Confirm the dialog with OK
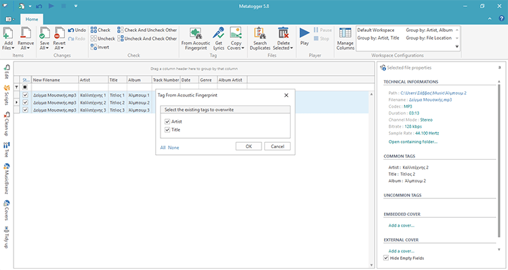 point(249,146)
